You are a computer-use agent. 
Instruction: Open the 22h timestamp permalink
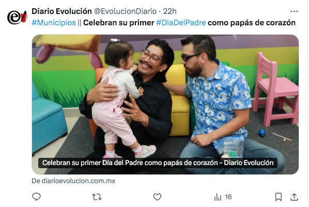point(169,11)
